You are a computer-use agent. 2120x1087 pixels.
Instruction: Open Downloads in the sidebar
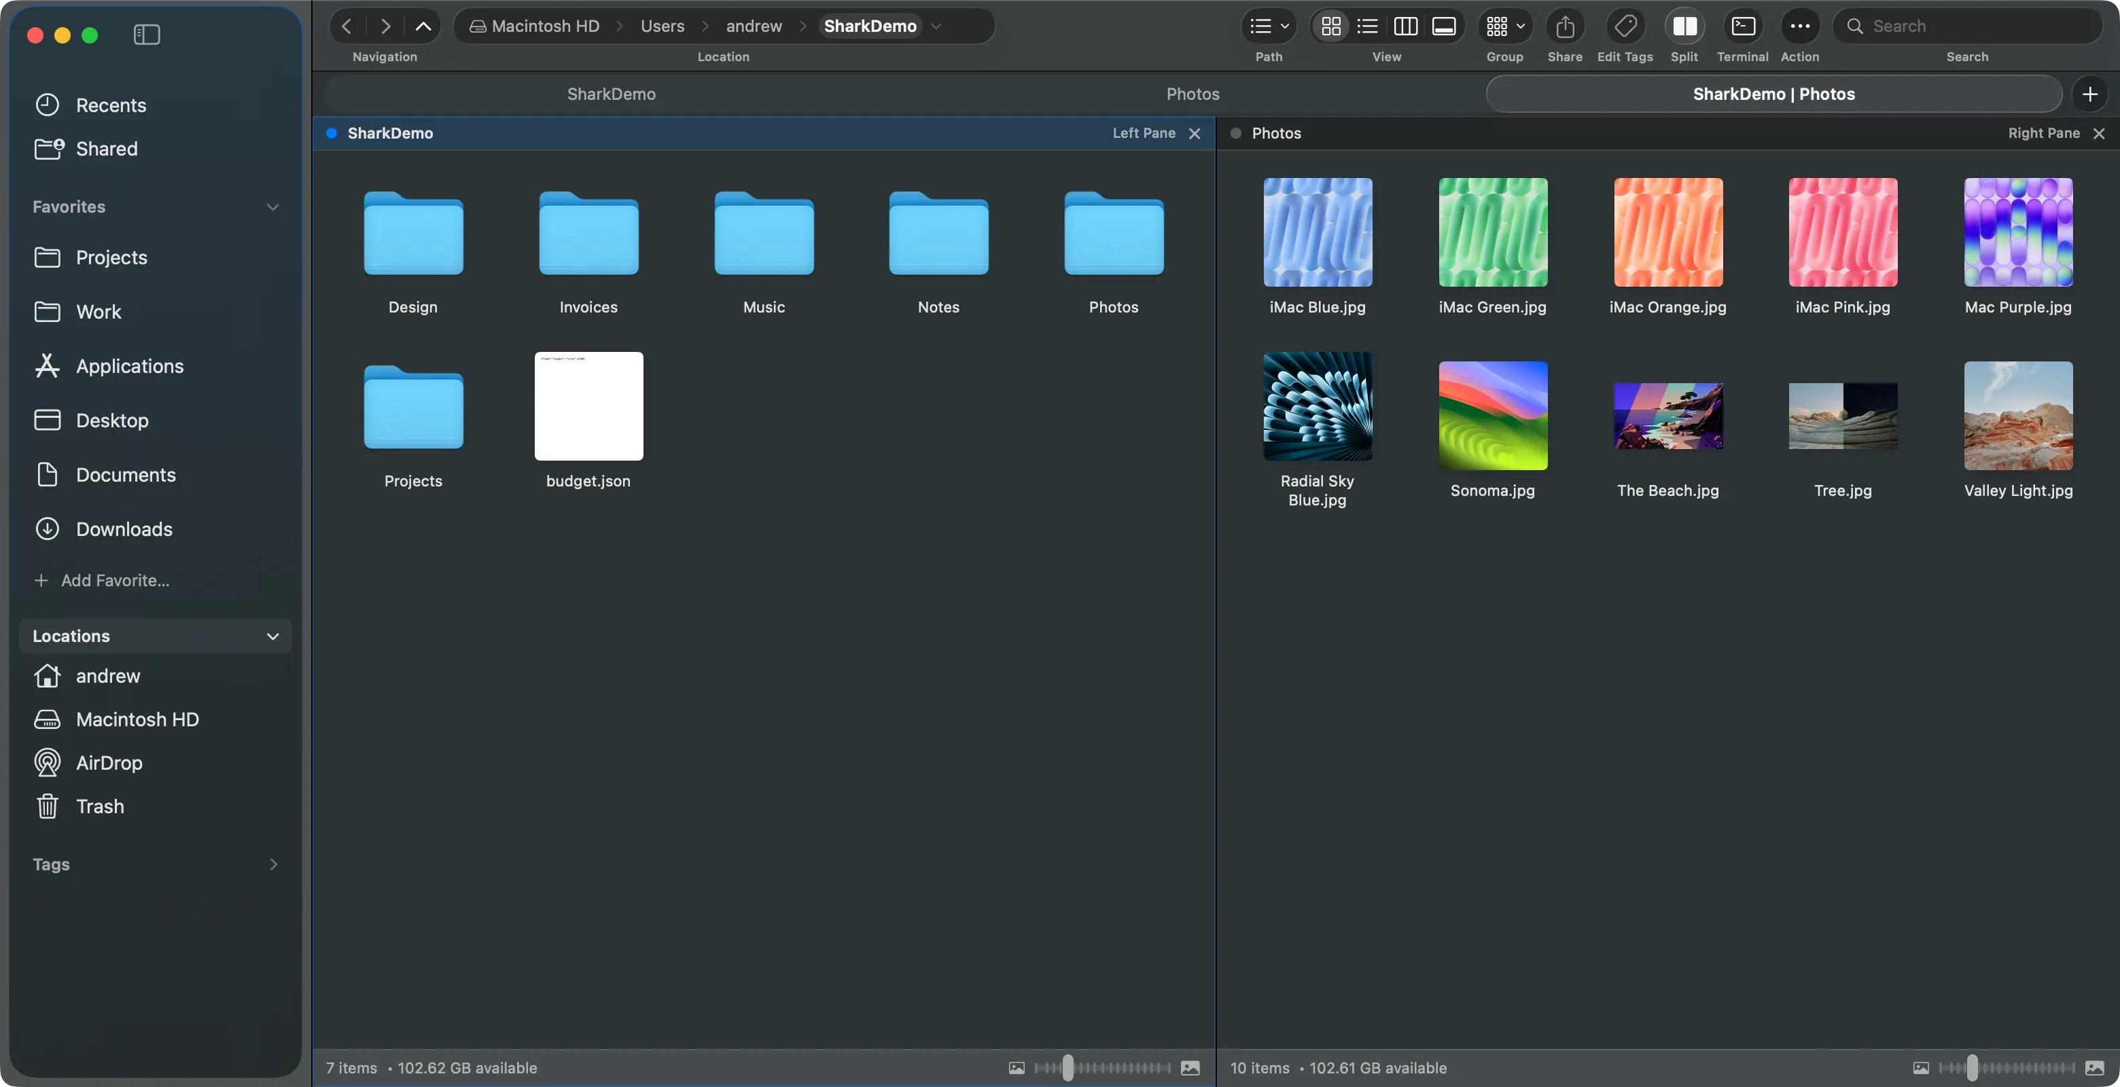point(156,529)
